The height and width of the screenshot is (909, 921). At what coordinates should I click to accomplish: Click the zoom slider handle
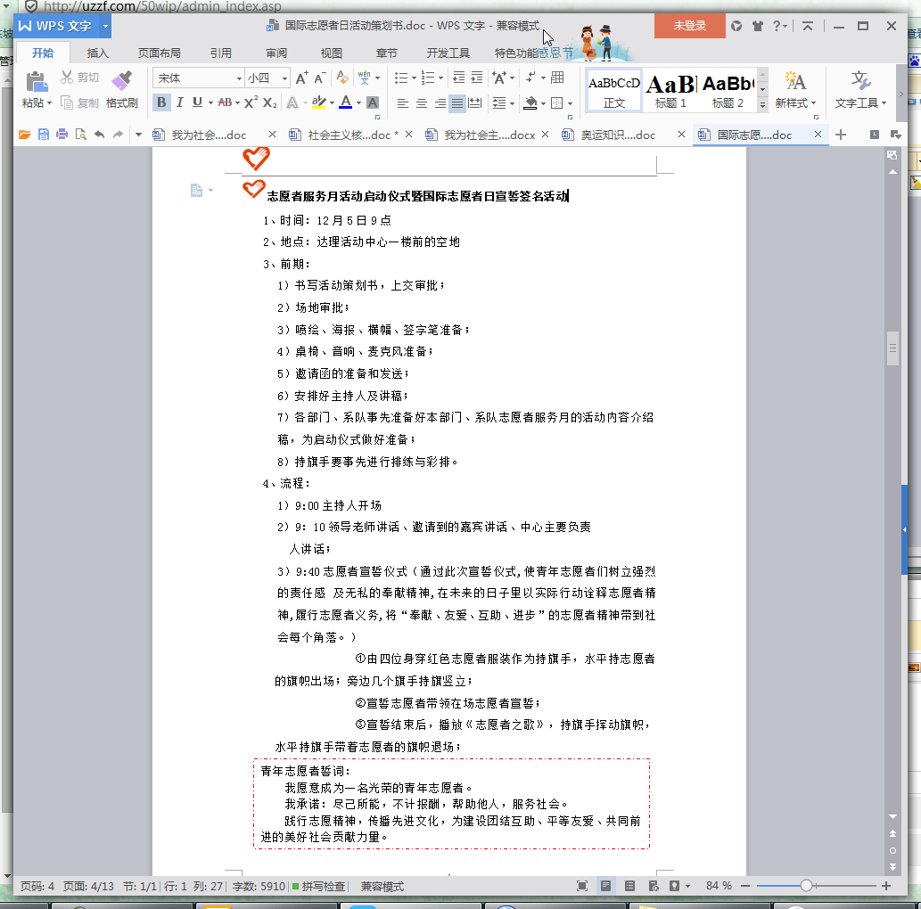click(x=806, y=886)
